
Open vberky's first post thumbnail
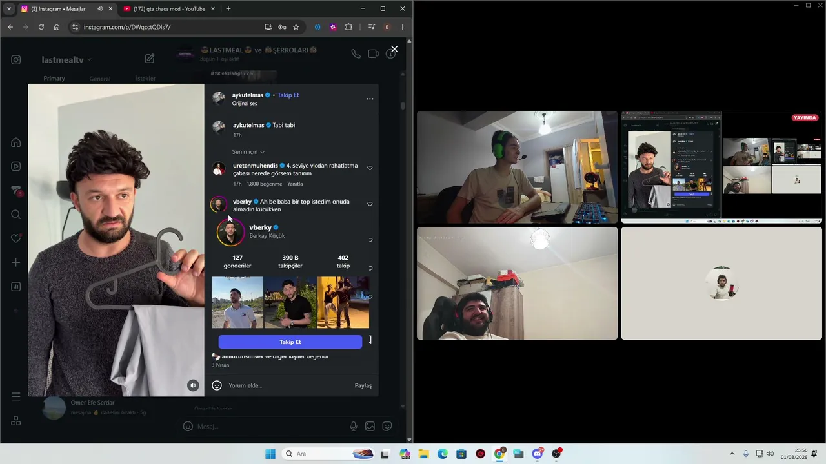tap(237, 302)
